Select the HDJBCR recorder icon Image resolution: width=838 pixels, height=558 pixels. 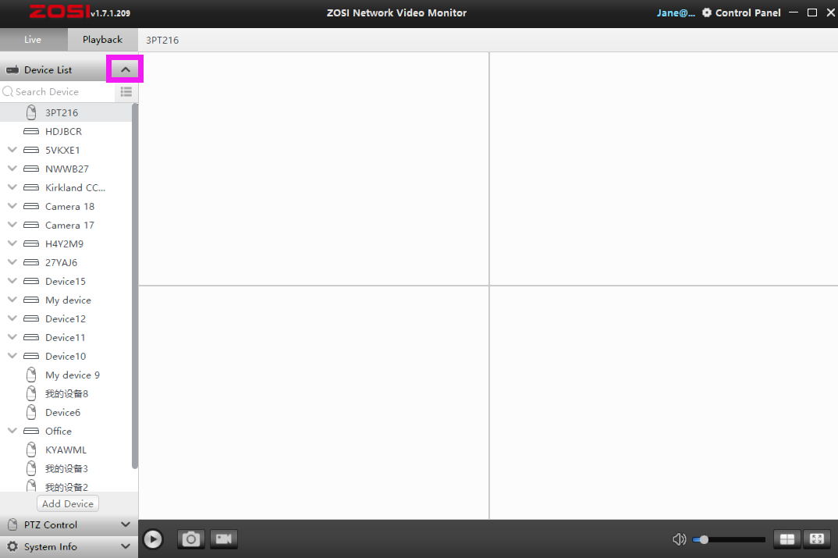click(x=31, y=131)
